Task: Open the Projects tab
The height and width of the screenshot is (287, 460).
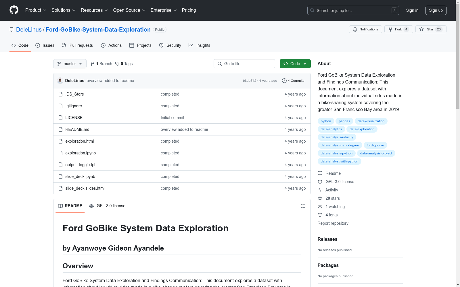Action: click(x=140, y=45)
